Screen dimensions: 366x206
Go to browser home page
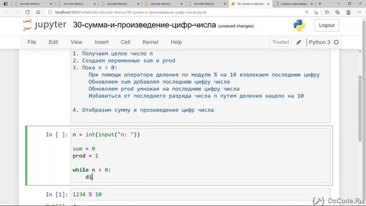[38, 12]
